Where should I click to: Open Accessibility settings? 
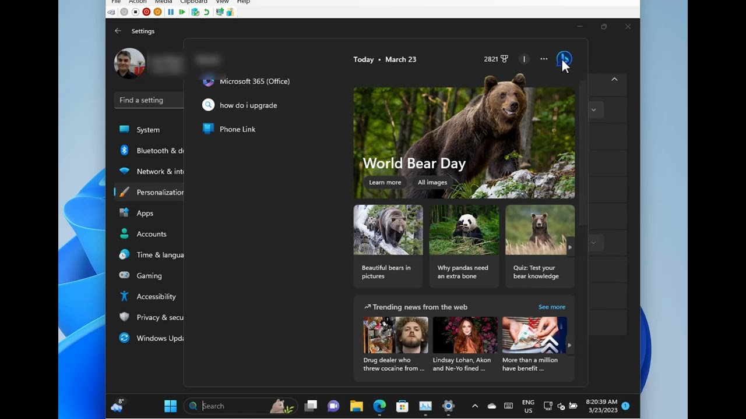point(149,296)
